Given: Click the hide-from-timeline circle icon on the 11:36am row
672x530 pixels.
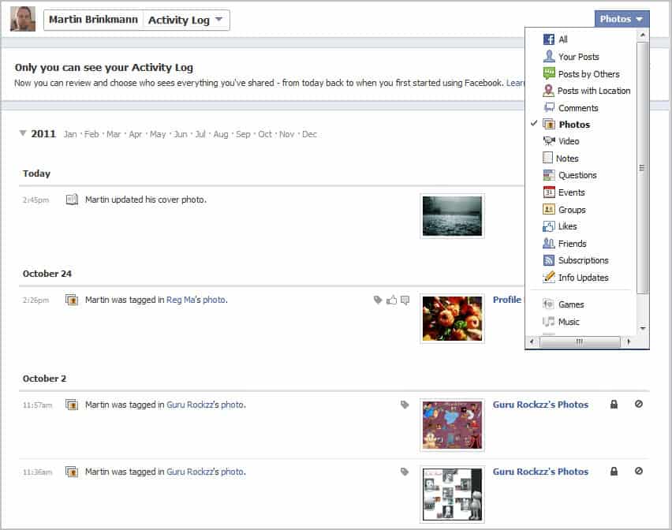Looking at the screenshot, I should [638, 472].
